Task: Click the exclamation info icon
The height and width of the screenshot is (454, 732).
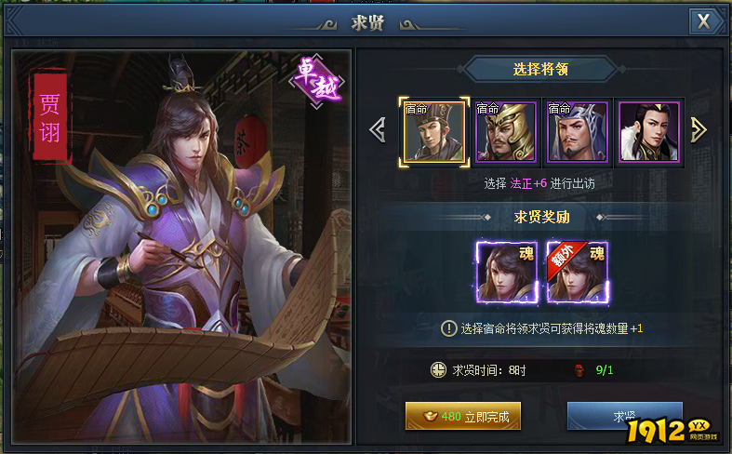Action: (448, 328)
